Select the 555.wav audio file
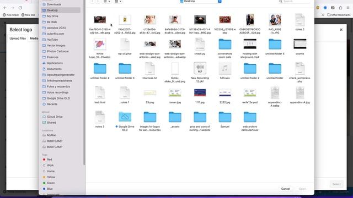 224,68
